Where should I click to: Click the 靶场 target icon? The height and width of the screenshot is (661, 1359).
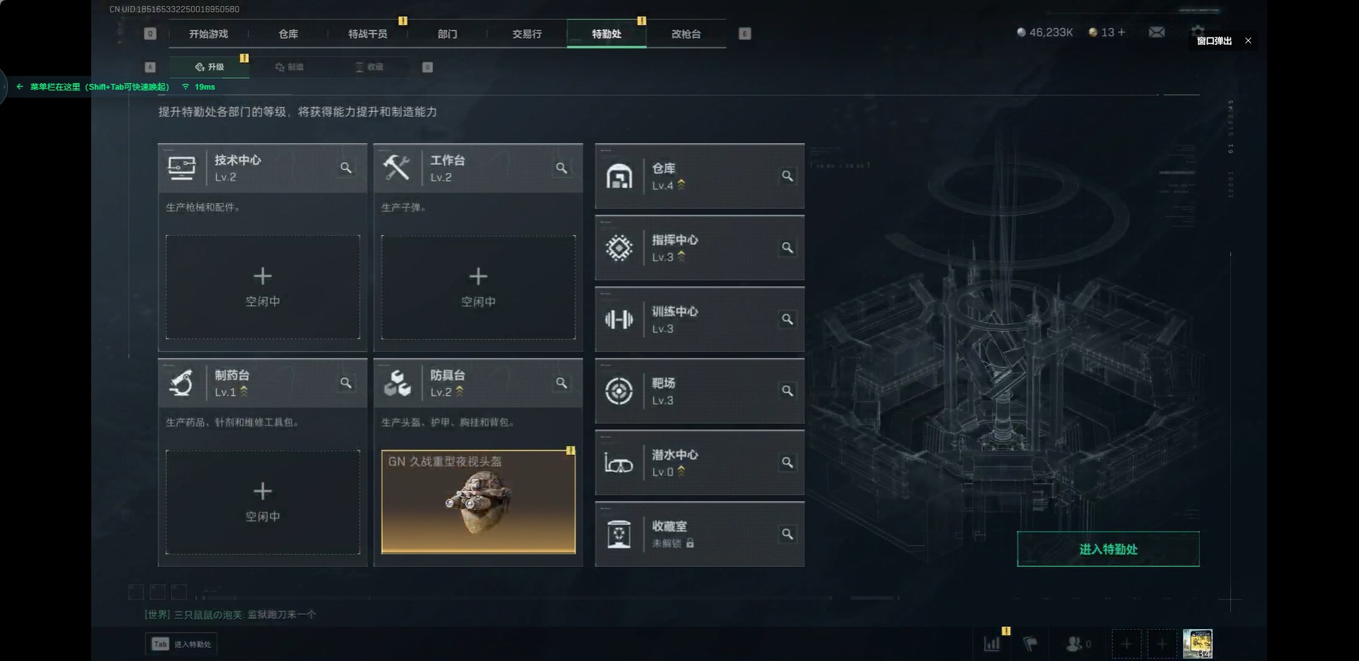coord(619,391)
